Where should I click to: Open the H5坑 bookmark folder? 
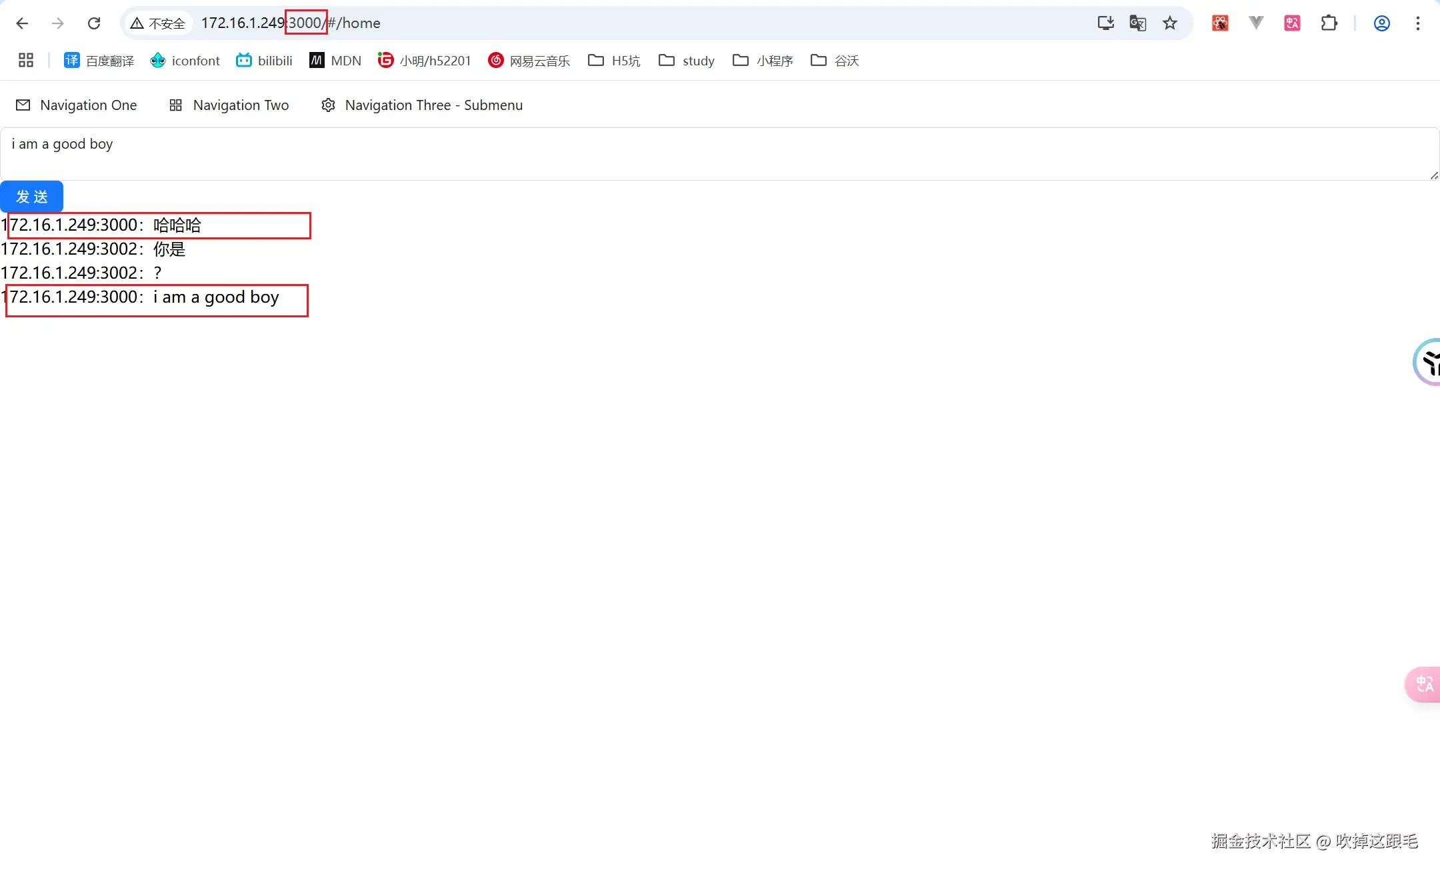(x=614, y=61)
